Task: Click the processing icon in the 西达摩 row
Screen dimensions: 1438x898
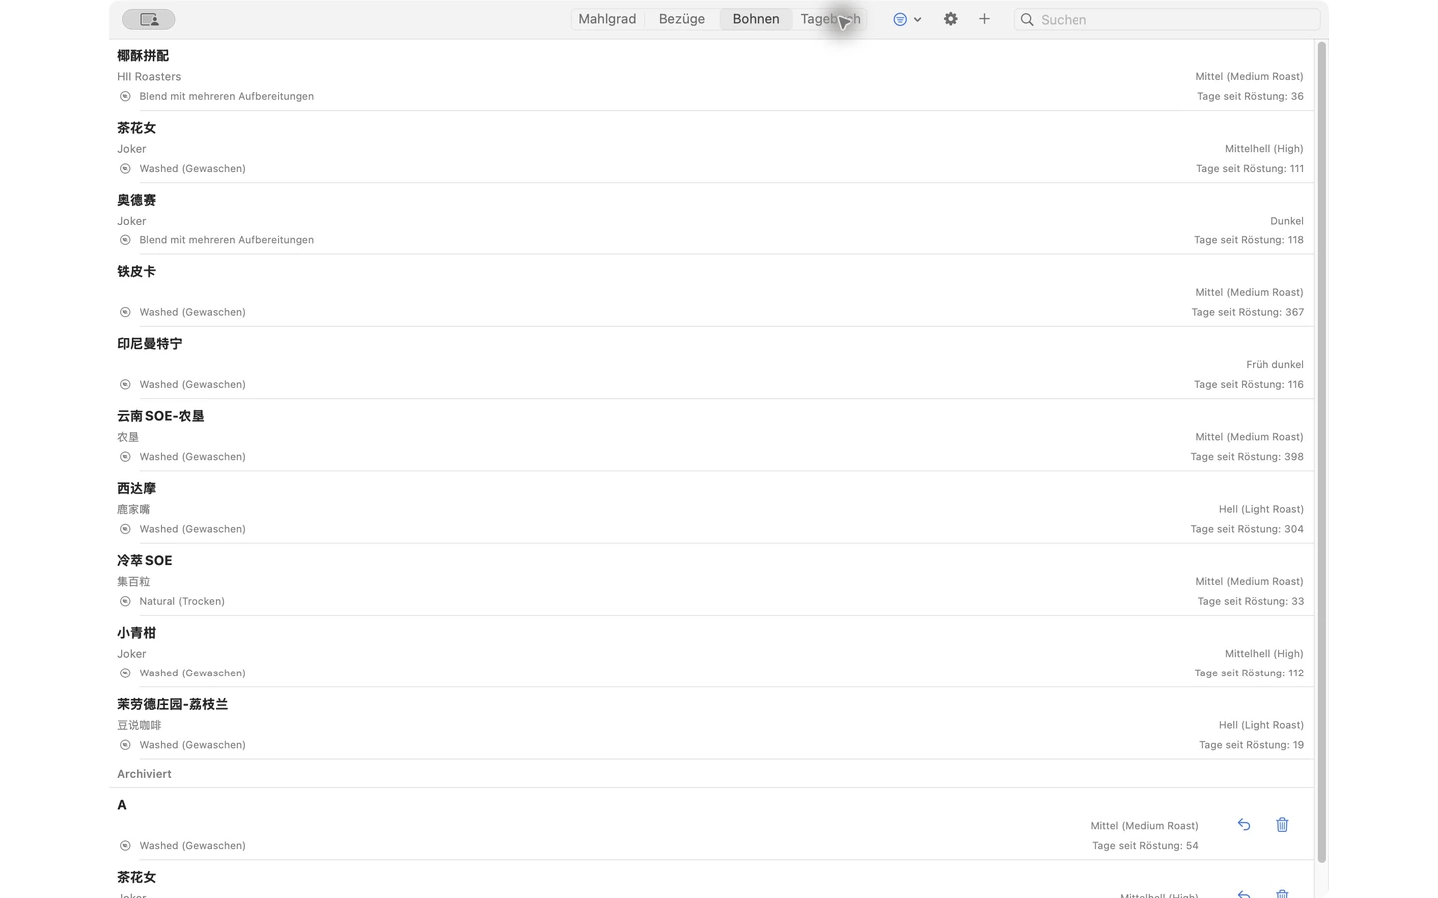Action: coord(125,529)
